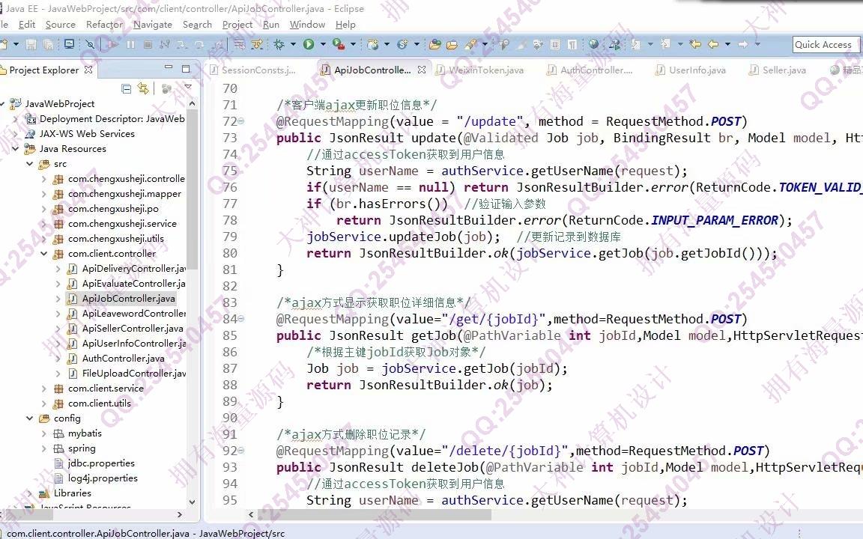Toggle Link with Editor in Project Explorer
The image size is (863, 539).
tap(144, 88)
